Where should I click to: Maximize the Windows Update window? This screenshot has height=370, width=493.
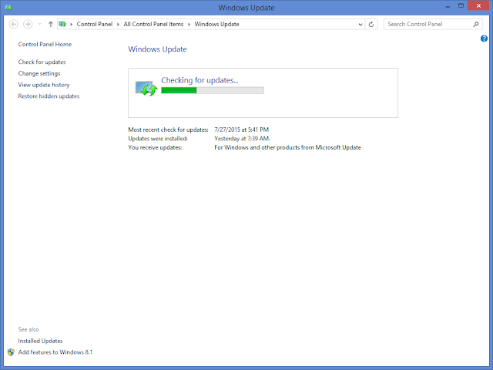click(x=461, y=6)
